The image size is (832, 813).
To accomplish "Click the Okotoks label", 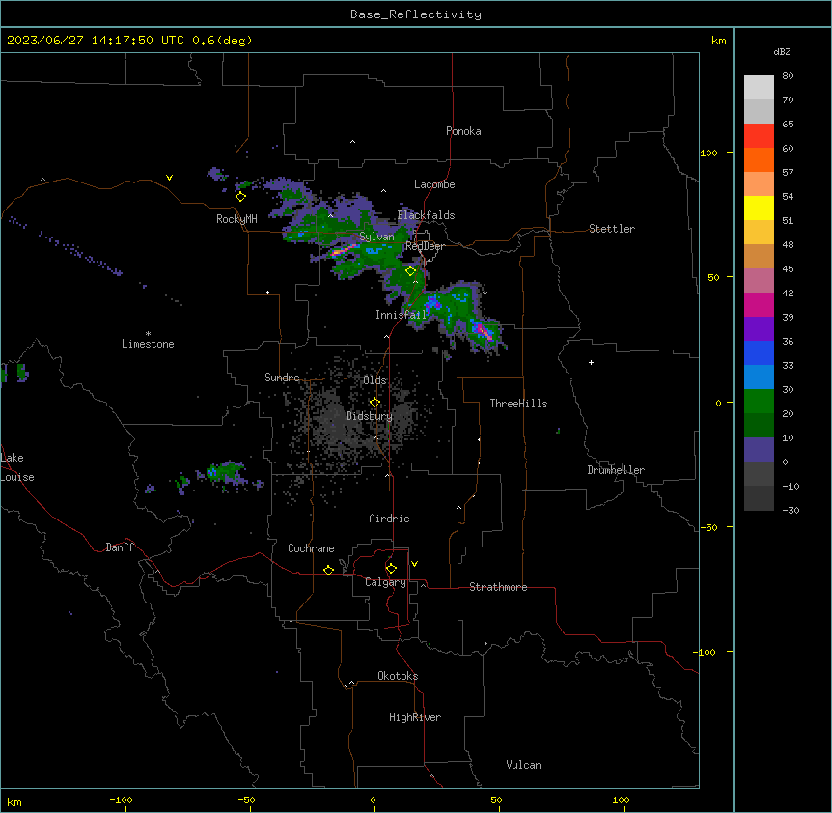I will [x=398, y=676].
